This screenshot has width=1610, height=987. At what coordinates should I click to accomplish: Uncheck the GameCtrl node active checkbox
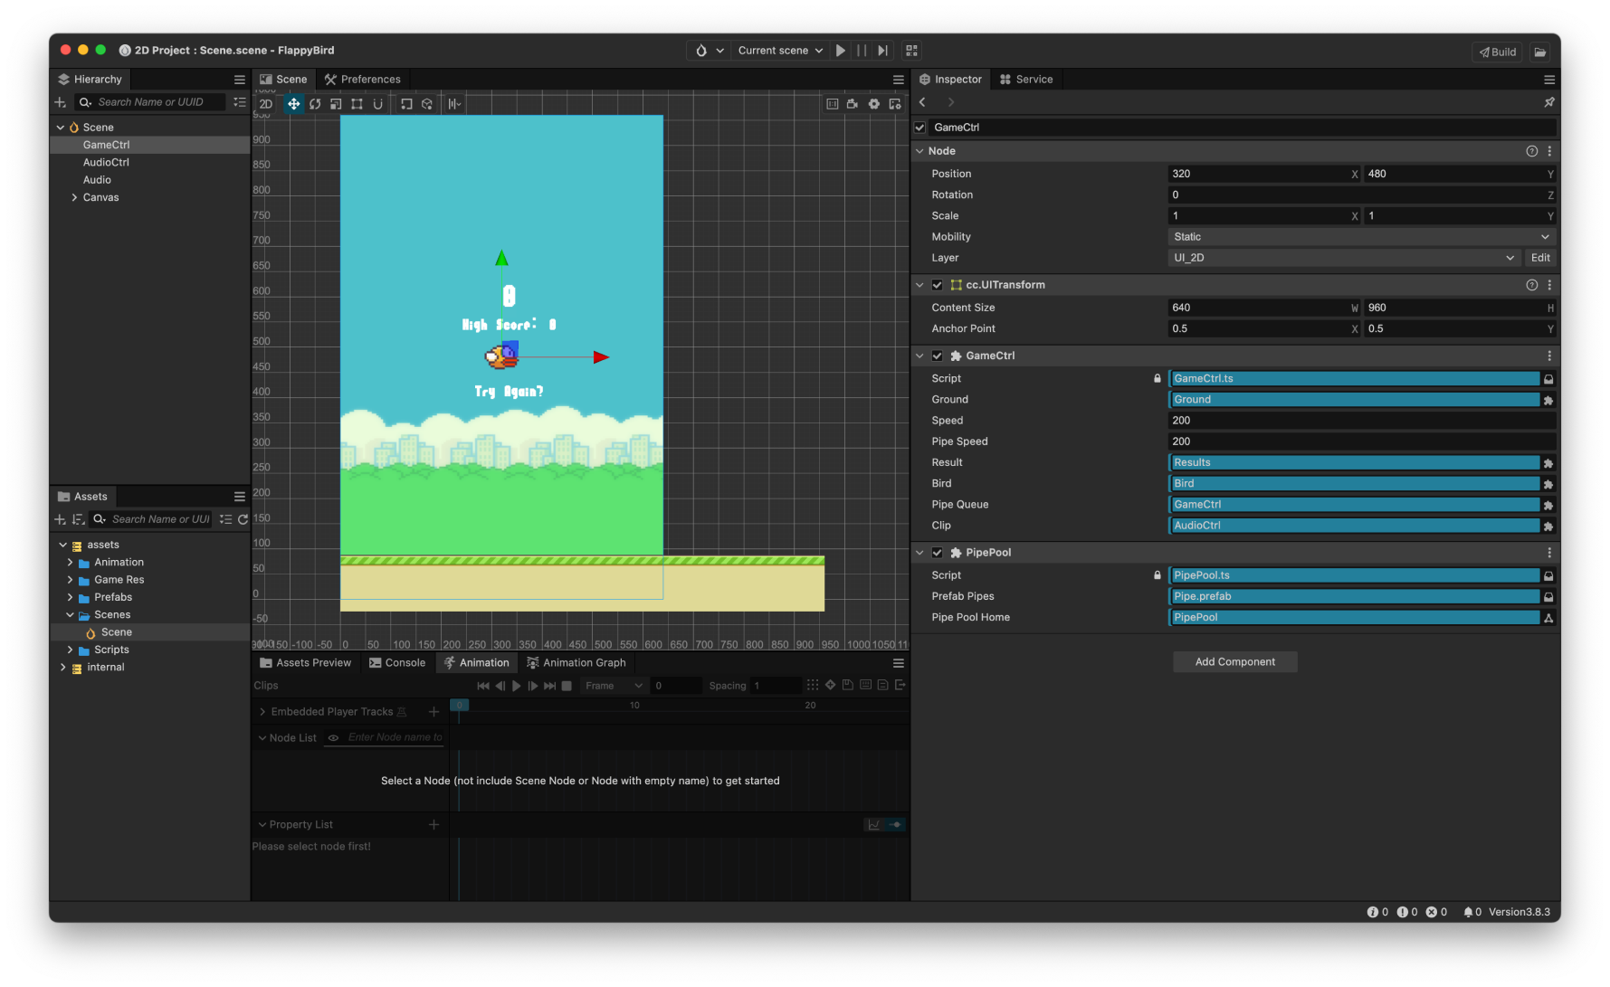920,128
